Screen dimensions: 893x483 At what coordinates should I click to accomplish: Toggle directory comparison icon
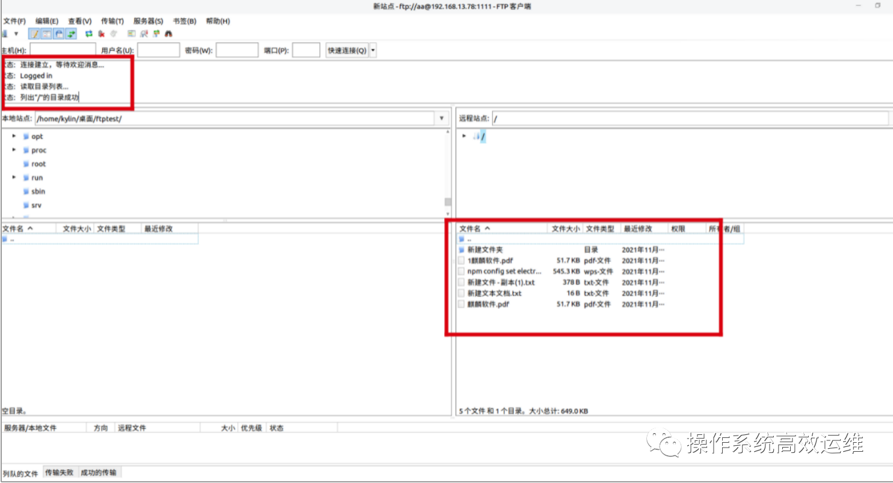pos(144,34)
